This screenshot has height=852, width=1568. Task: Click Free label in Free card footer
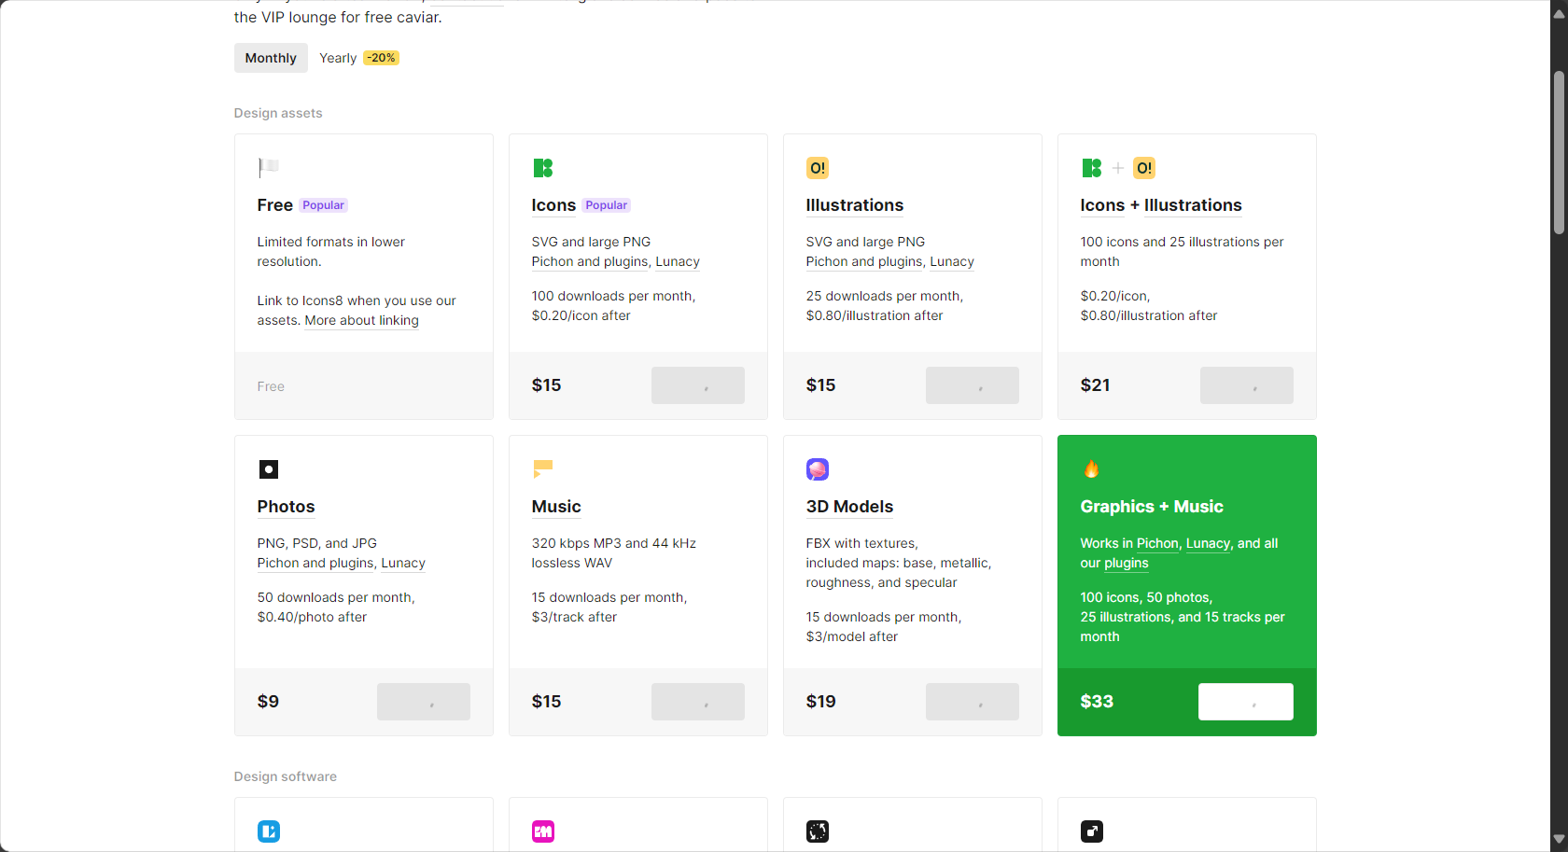tap(271, 386)
